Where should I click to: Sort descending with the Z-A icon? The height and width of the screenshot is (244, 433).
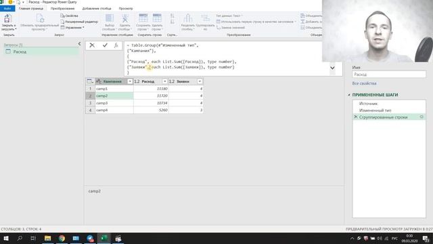tap(173, 22)
